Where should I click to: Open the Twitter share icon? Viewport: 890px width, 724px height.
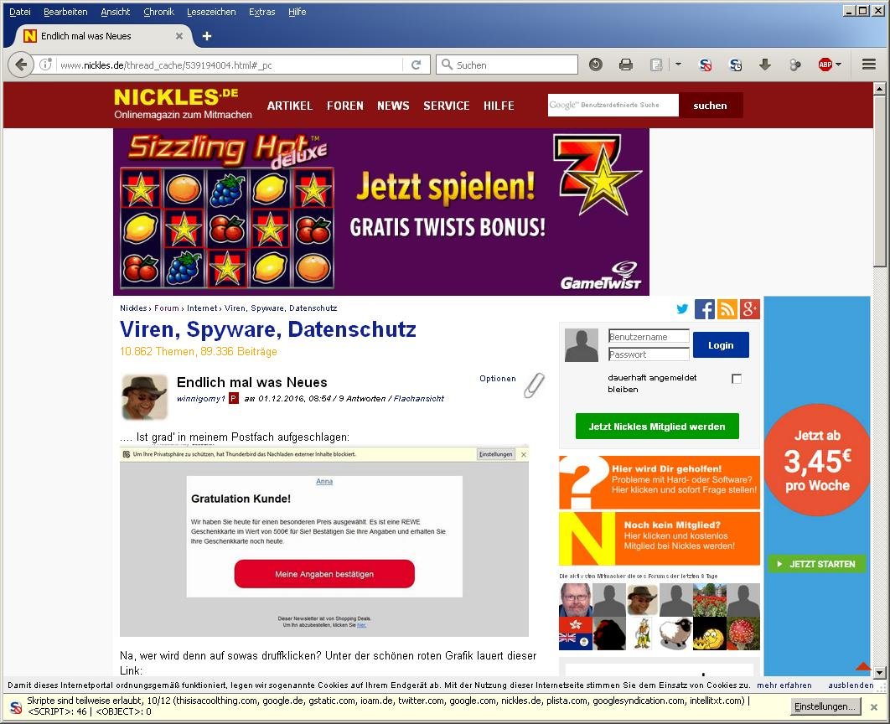pos(682,308)
